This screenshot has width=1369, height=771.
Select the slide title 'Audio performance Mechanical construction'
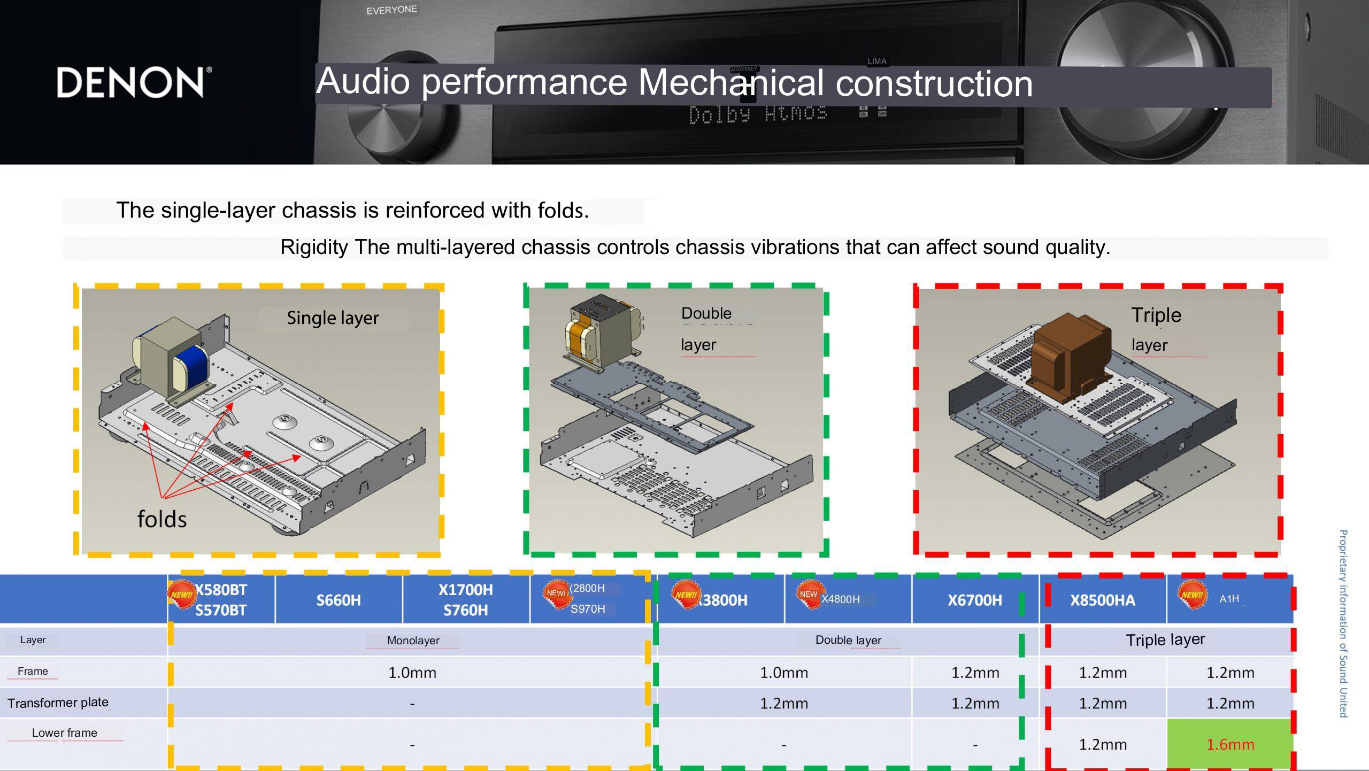pyautogui.click(x=674, y=82)
